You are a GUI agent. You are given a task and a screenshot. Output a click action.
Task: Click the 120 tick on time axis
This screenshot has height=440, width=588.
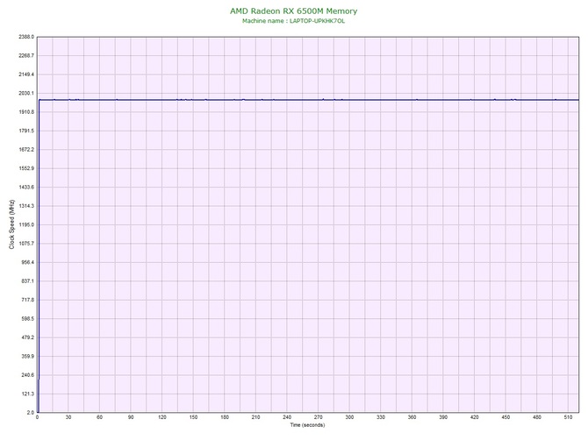click(162, 417)
